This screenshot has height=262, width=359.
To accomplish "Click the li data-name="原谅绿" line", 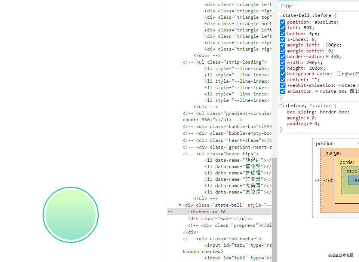I will (238, 192).
